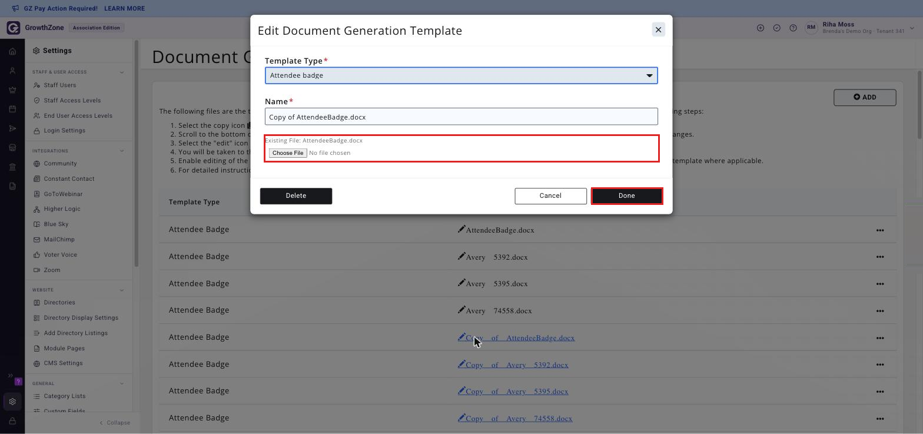
Task: Open the crown membership icon in rail
Action: coord(12,90)
